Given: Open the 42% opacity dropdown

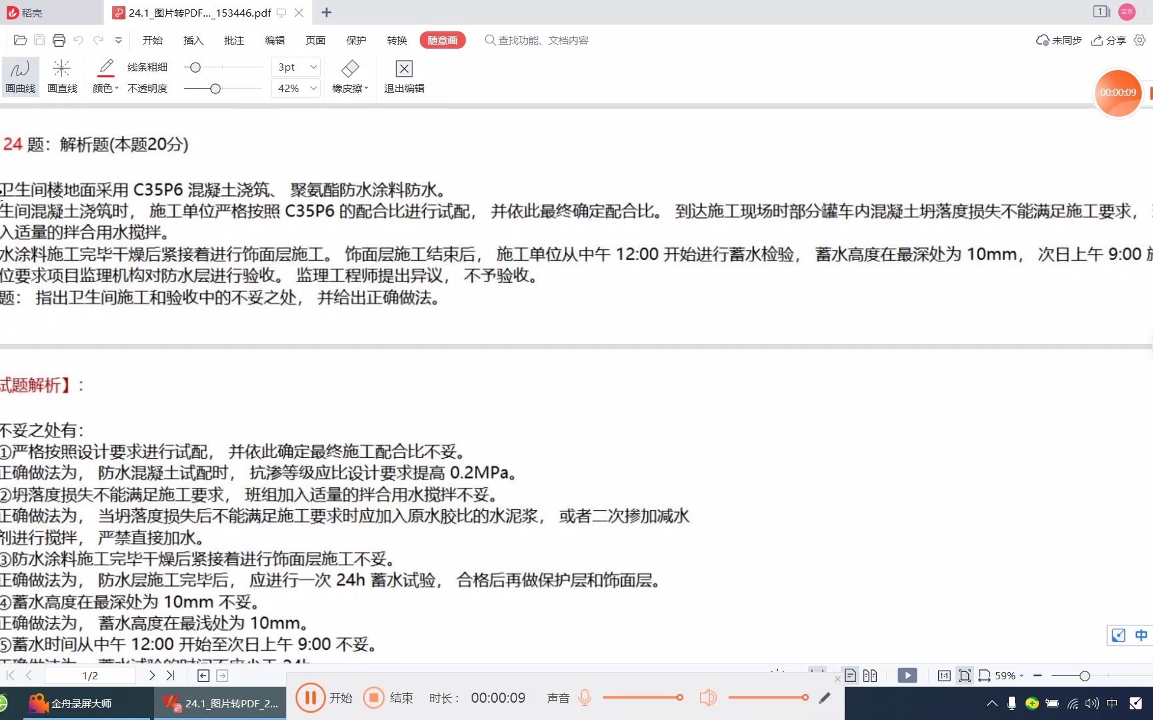Looking at the screenshot, I should pyautogui.click(x=296, y=88).
